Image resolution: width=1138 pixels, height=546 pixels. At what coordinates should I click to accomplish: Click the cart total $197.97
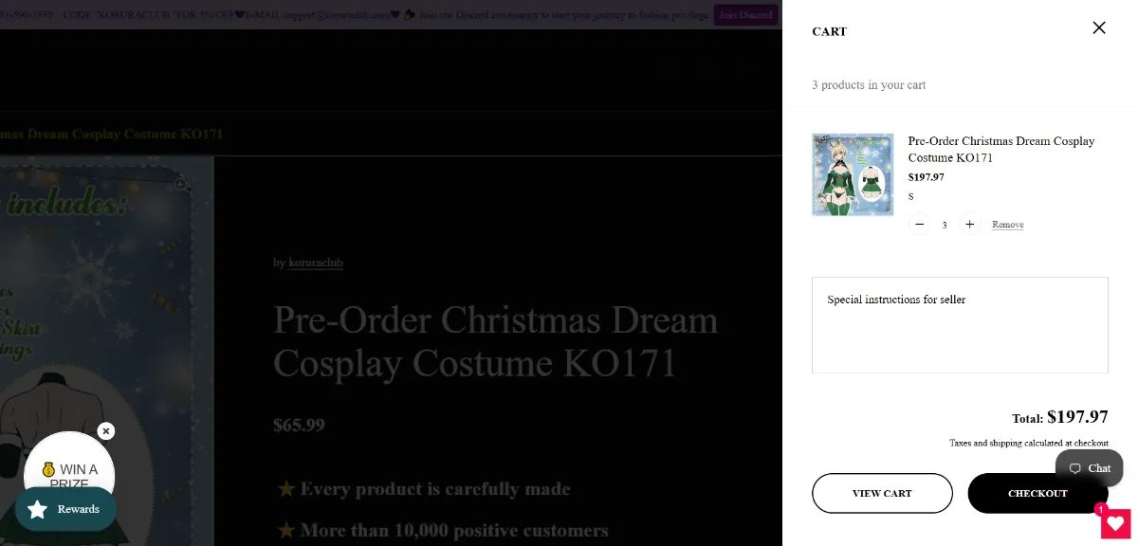pyautogui.click(x=1077, y=417)
